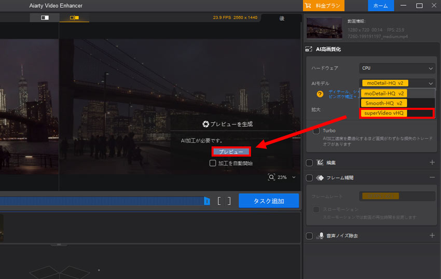The width and height of the screenshot is (441, 279).
Task: Set the trim start bracket
Action: pyautogui.click(x=219, y=201)
